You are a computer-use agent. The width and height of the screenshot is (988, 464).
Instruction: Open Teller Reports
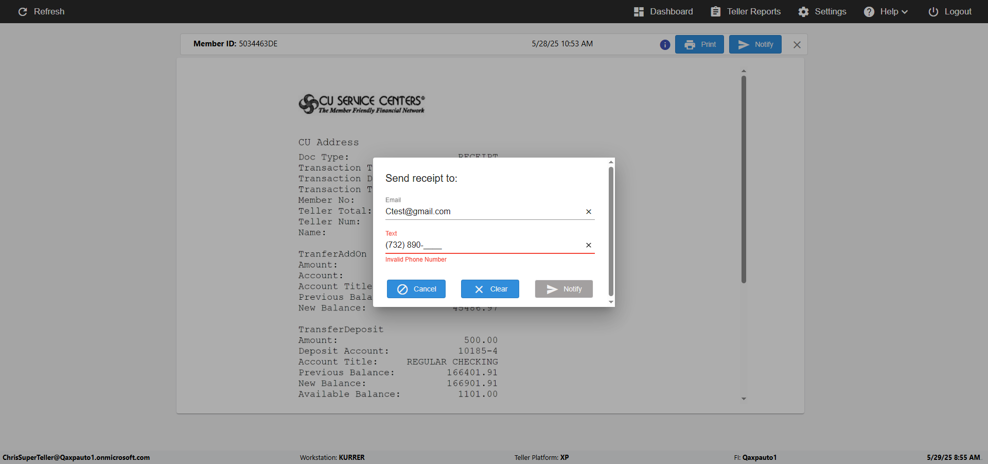click(746, 11)
